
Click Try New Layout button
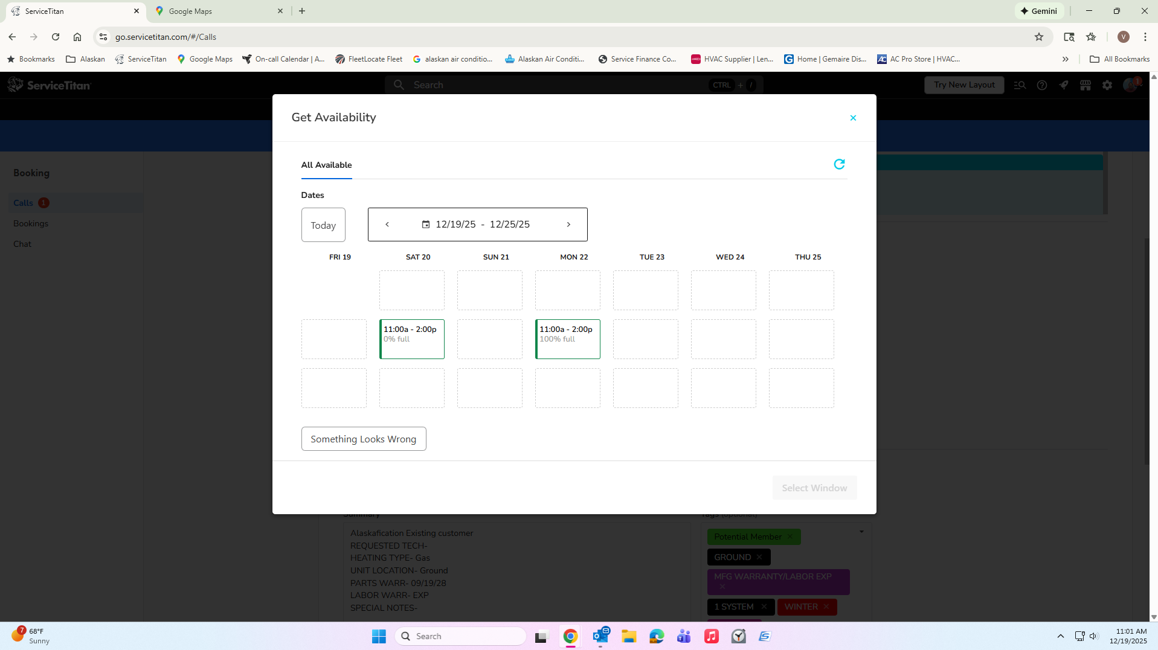(964, 85)
